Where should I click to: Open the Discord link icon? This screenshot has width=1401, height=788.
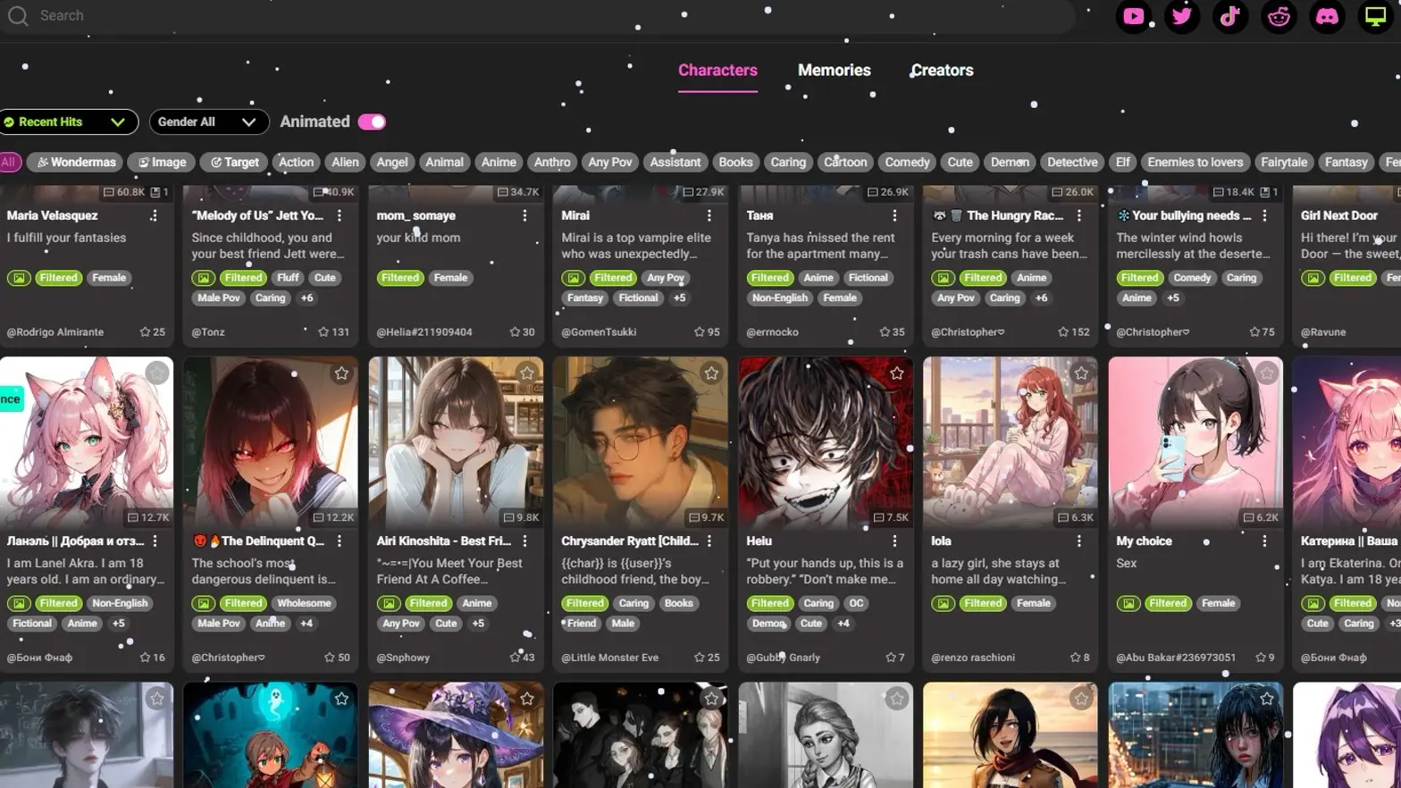[1327, 16]
